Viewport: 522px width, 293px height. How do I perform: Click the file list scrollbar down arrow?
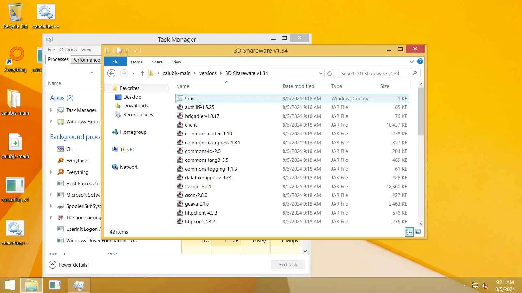click(x=421, y=224)
